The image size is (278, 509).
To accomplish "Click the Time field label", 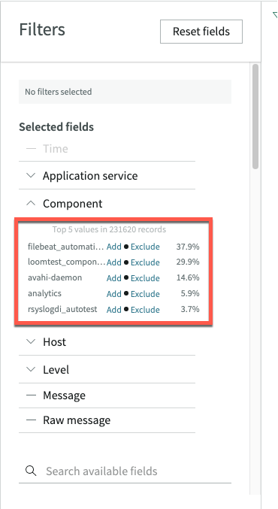I will click(x=56, y=149).
